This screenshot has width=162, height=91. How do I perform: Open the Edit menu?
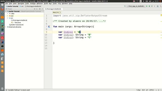click(10, 4)
